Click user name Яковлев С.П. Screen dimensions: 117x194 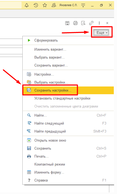(68, 5)
